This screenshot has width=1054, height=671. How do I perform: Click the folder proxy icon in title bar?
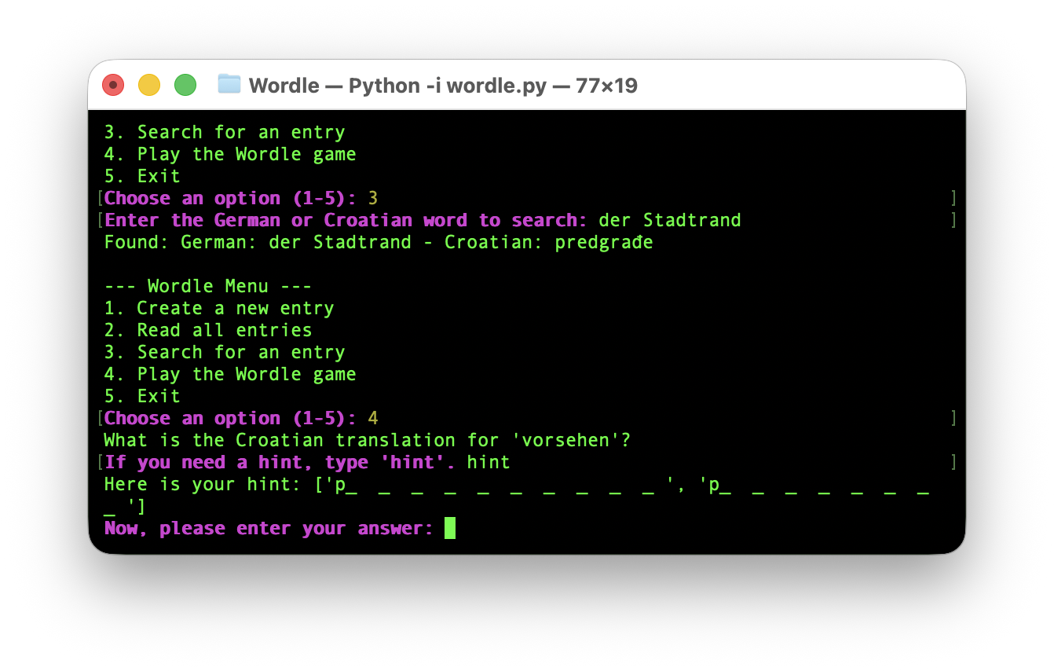click(x=229, y=84)
